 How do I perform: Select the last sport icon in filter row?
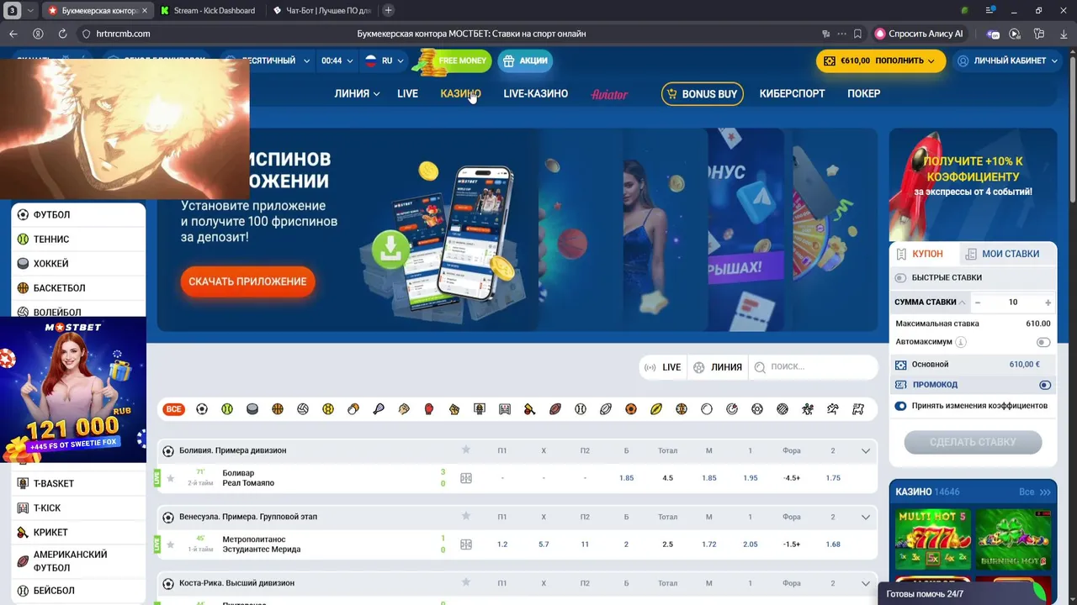pos(858,409)
